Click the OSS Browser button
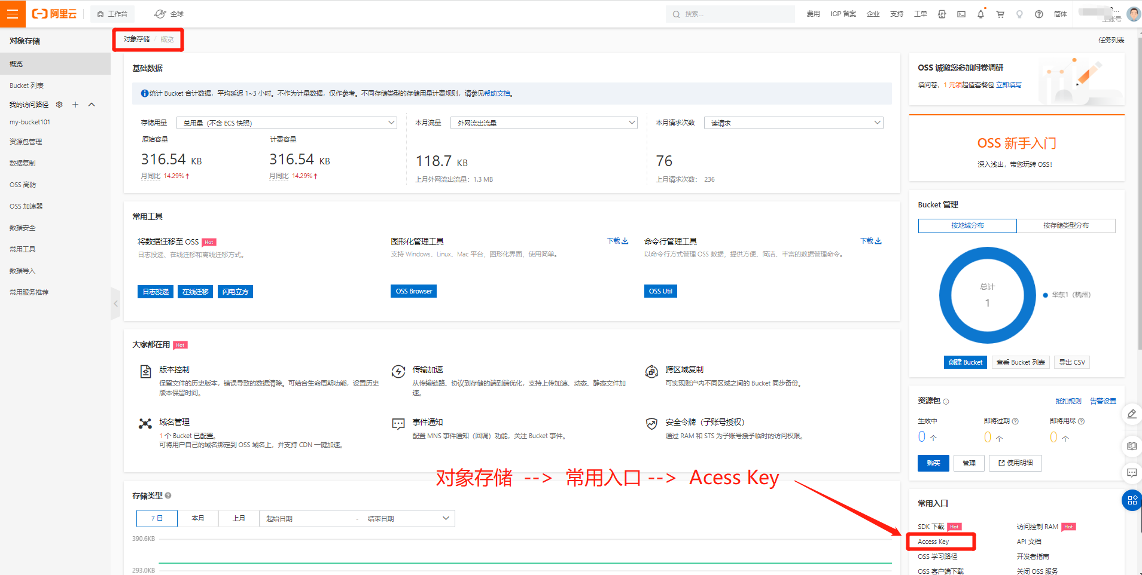The height and width of the screenshot is (575, 1142). point(413,291)
